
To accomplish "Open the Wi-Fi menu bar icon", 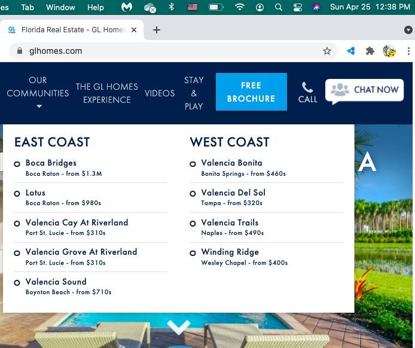I will 240,7.
